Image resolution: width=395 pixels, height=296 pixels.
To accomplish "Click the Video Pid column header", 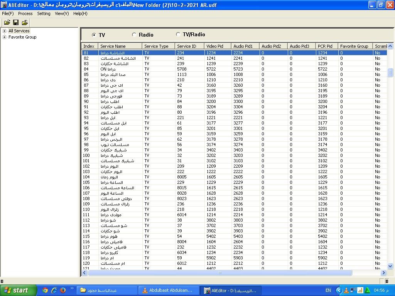I will [x=218, y=46].
